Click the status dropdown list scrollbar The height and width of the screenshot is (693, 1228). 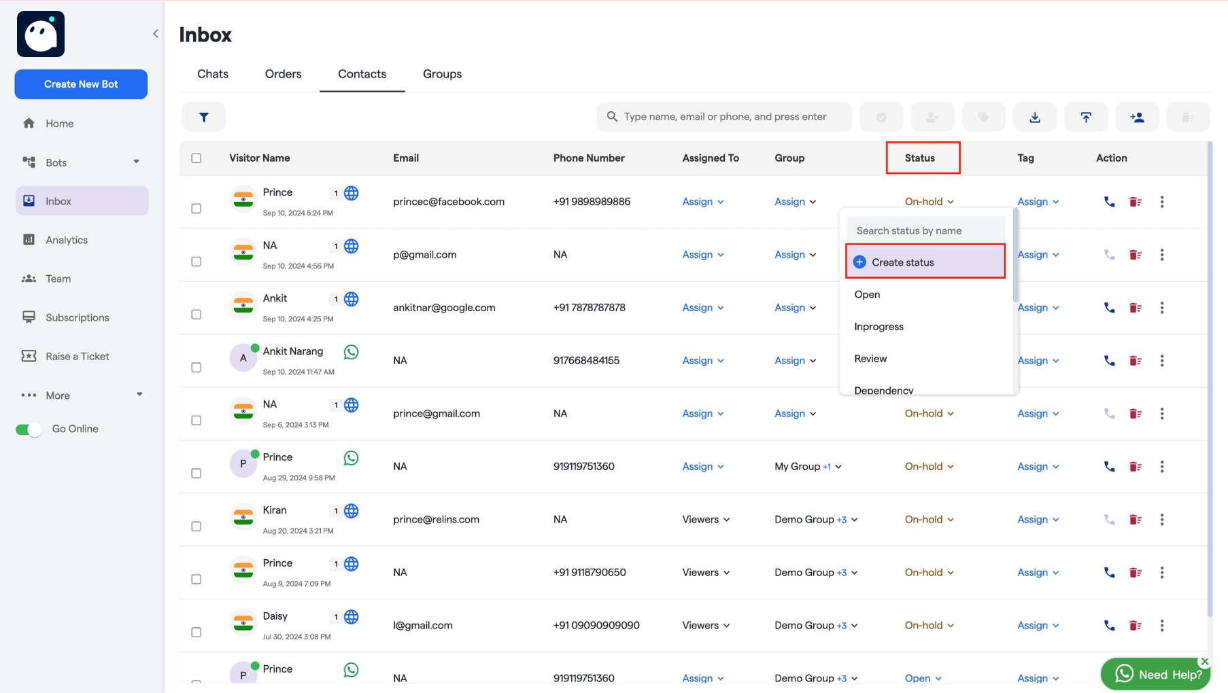point(1016,257)
